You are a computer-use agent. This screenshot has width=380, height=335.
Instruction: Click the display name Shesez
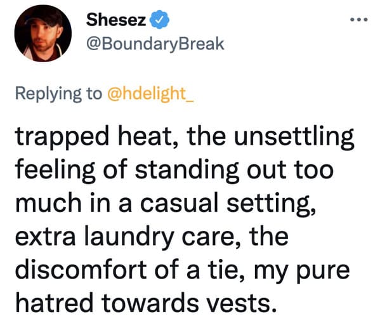[x=116, y=20]
